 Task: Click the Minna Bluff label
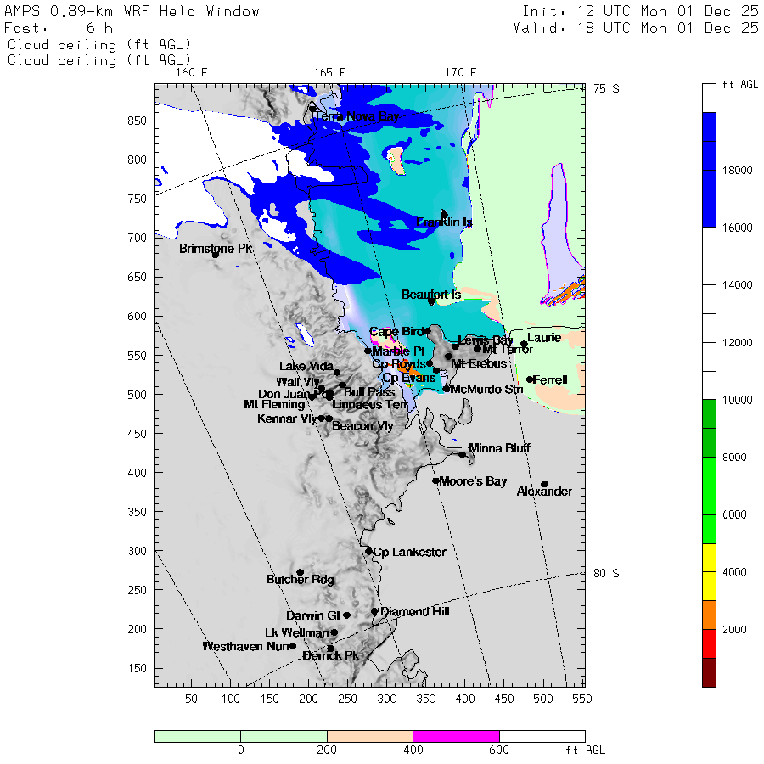pyautogui.click(x=499, y=448)
